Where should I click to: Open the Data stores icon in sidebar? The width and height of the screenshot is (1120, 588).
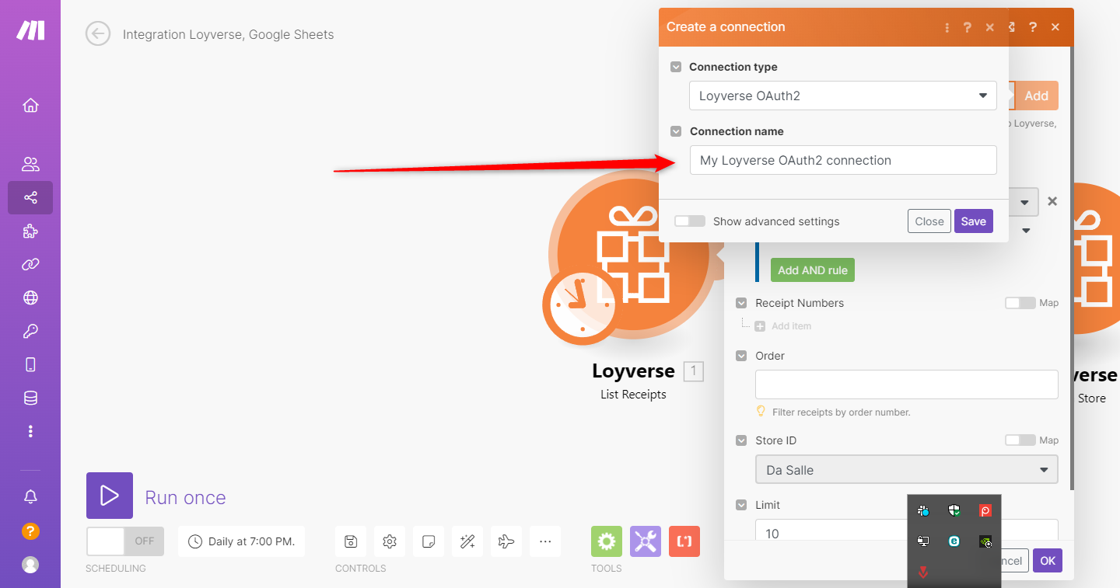pyautogui.click(x=30, y=398)
